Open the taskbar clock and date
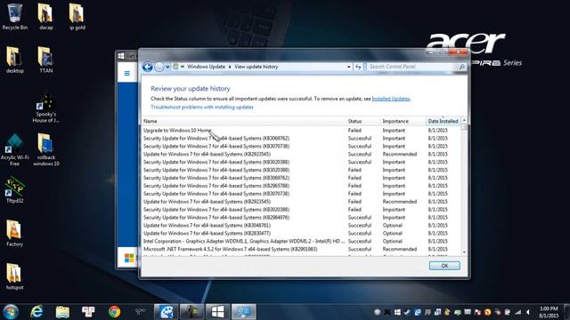Viewport: 570px width, 320px height. coord(549,312)
